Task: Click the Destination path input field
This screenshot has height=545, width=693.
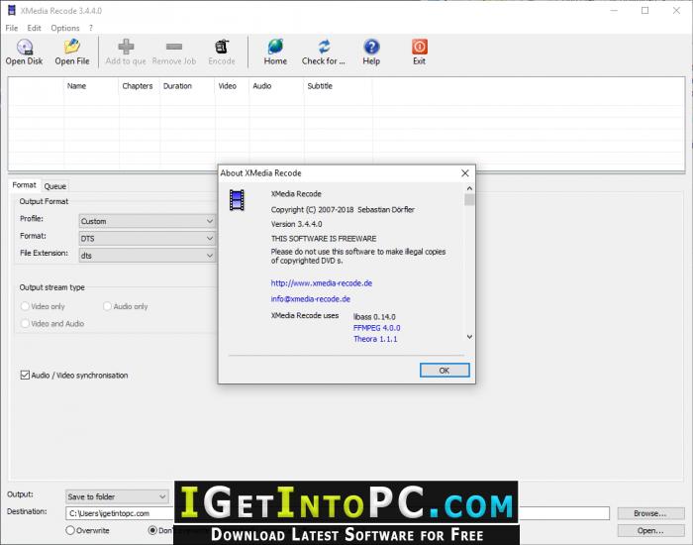Action: pos(338,513)
